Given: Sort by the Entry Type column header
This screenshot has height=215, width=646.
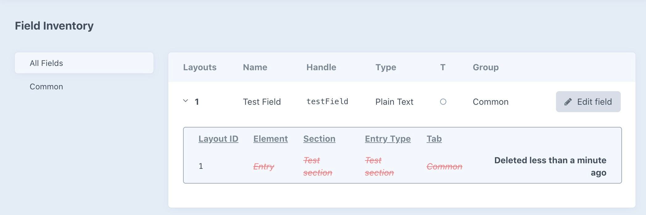Looking at the screenshot, I should tap(387, 139).
